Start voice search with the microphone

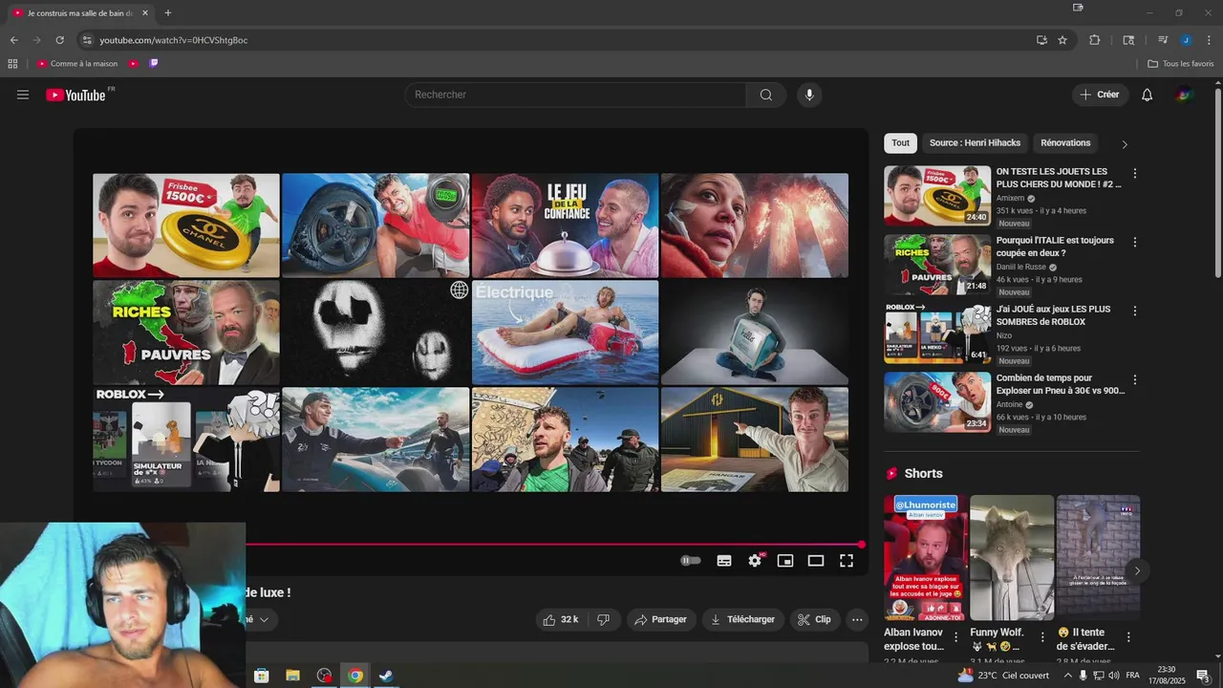[x=809, y=95]
